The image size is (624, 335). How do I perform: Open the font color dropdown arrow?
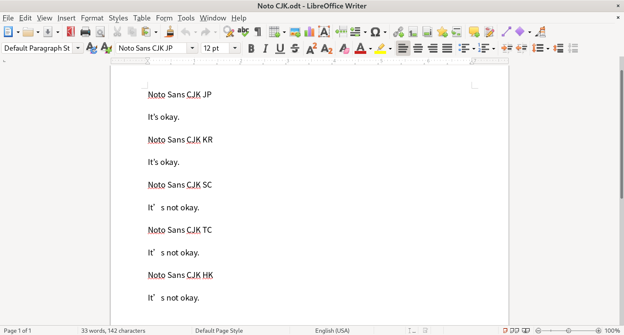(370, 49)
